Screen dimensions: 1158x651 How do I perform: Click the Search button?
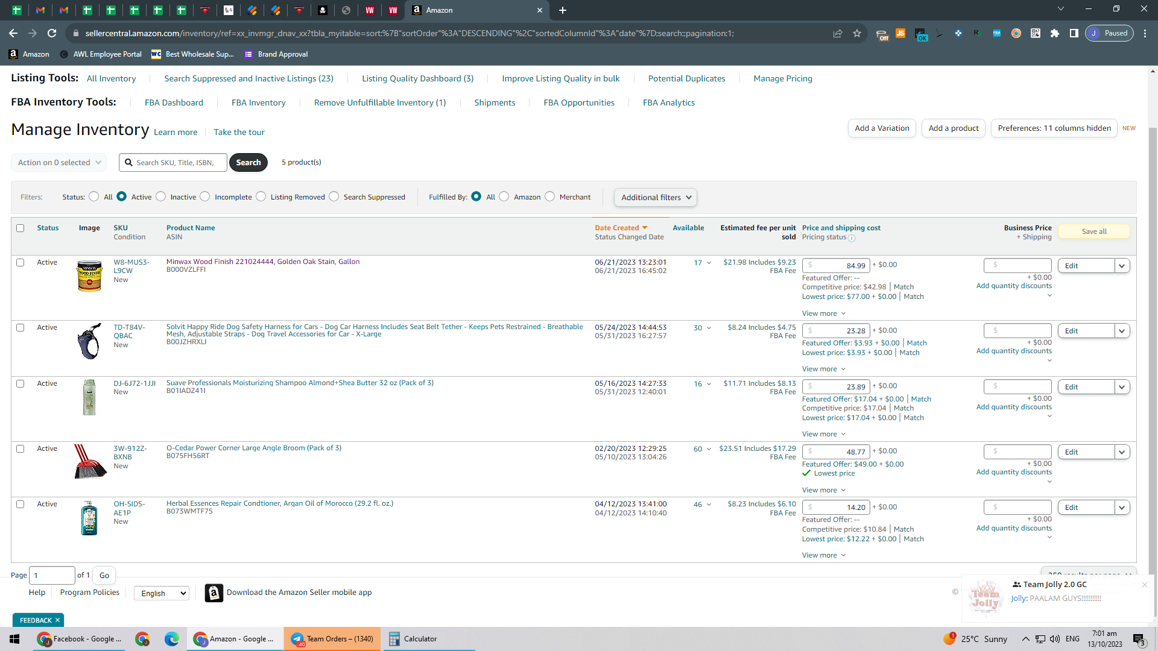click(x=248, y=163)
